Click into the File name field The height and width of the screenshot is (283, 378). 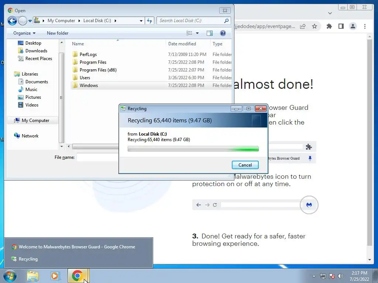coord(97,157)
